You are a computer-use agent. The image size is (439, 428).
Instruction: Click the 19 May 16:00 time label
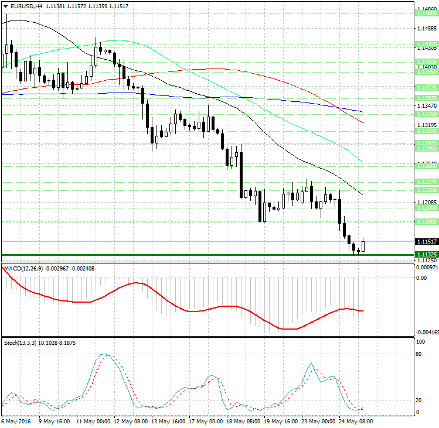[x=279, y=422]
